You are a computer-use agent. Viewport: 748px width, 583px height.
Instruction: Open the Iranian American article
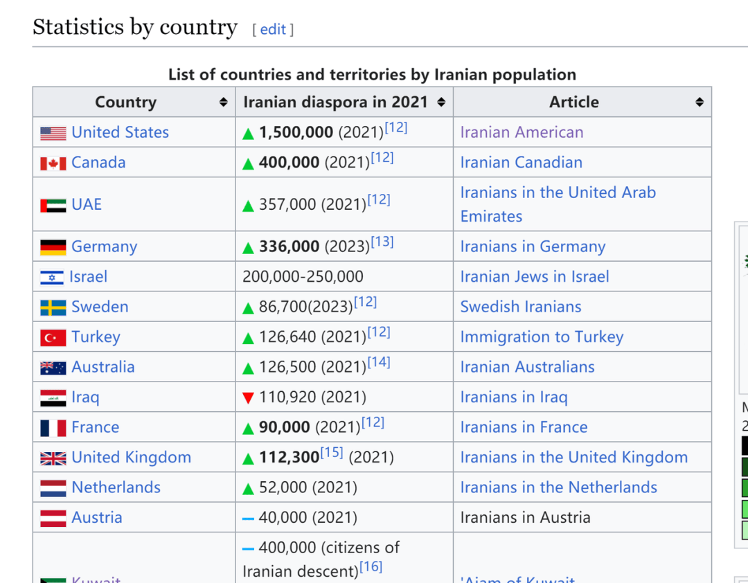pyautogui.click(x=522, y=132)
